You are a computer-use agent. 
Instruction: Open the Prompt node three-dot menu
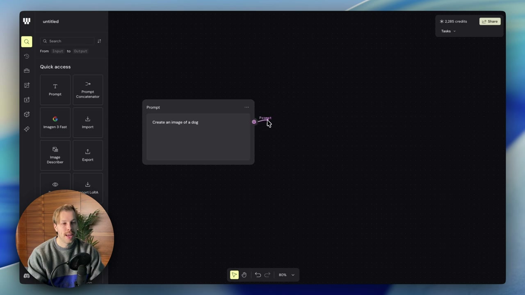[x=247, y=107]
